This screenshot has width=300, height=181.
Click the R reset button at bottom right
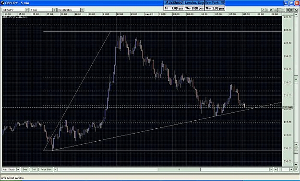coord(296,170)
